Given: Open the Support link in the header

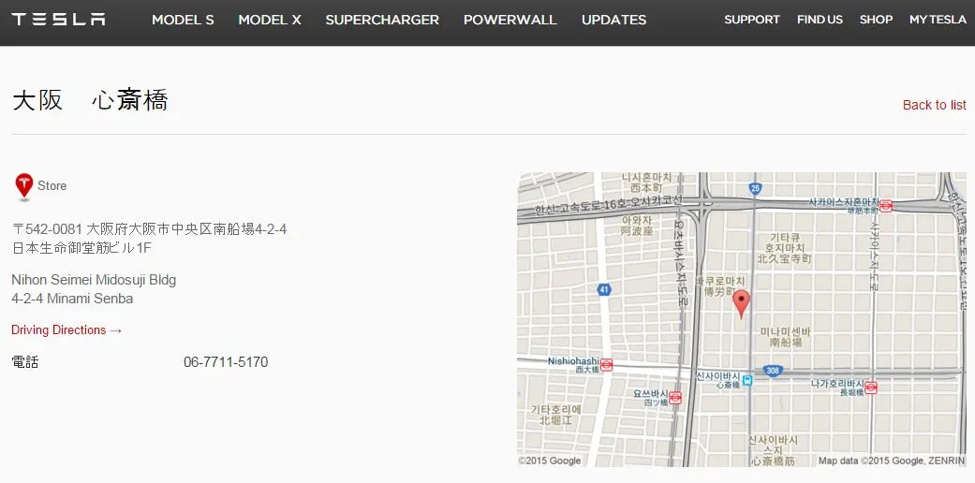Looking at the screenshot, I should (x=752, y=20).
